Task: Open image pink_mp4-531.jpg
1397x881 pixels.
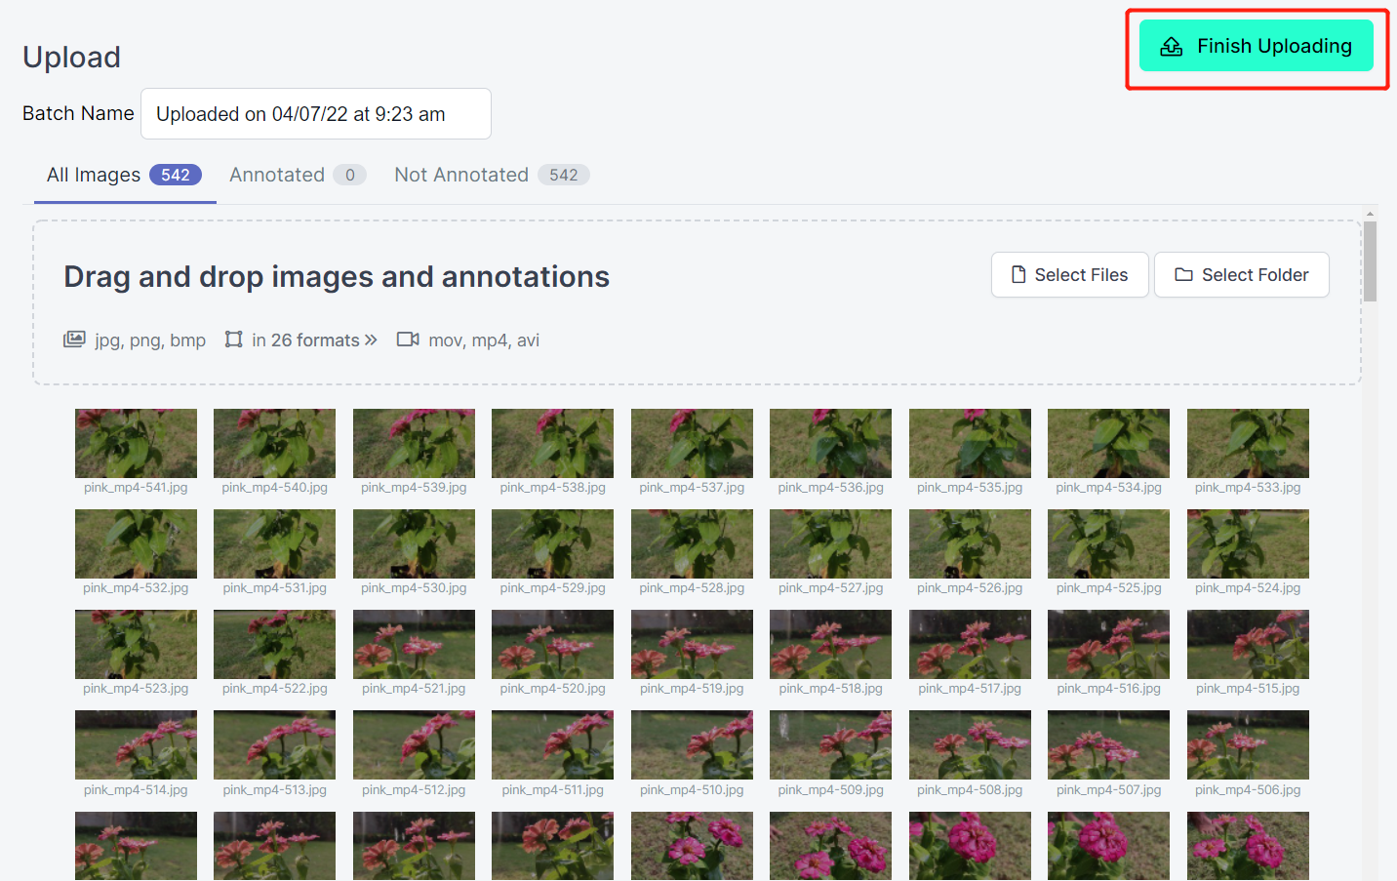Action: [x=275, y=544]
